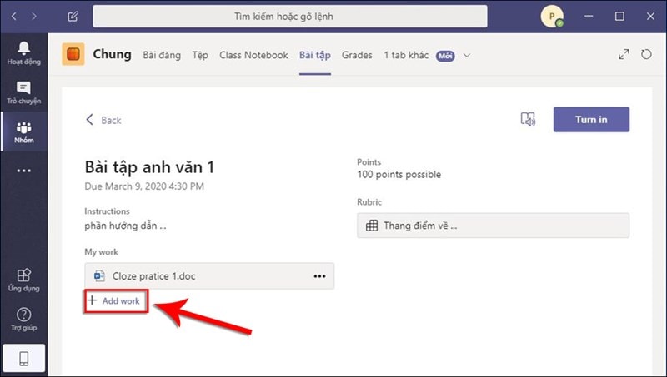Open more options for Cloze pratice 1.doc
This screenshot has height=377, width=667.
click(319, 276)
